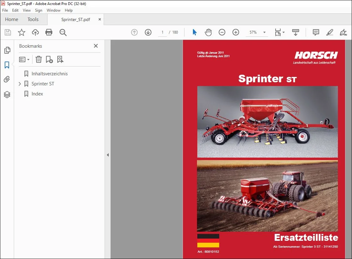
Task: Open the find text magnifier tool
Action: (63, 32)
